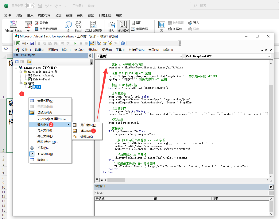Screen dimensions: 279x219
Task: Click the horizontal scrollbar thumb of code window
Action: [x=116, y=180]
